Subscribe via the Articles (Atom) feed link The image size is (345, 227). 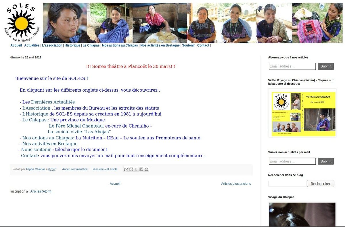tap(41, 191)
